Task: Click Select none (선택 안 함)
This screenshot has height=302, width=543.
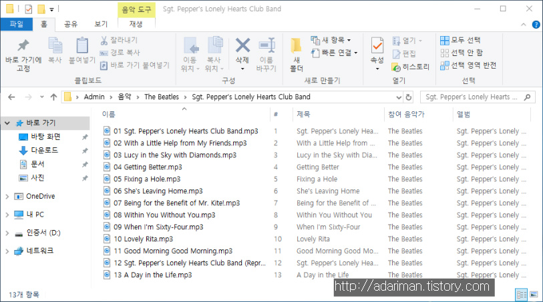Action: (462, 53)
